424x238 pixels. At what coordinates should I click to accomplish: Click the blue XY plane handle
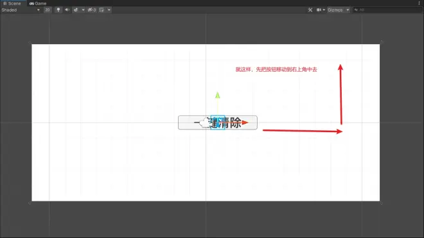pyautogui.click(x=218, y=123)
